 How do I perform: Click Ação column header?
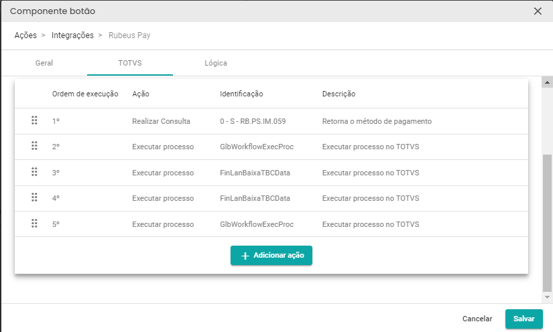point(141,94)
